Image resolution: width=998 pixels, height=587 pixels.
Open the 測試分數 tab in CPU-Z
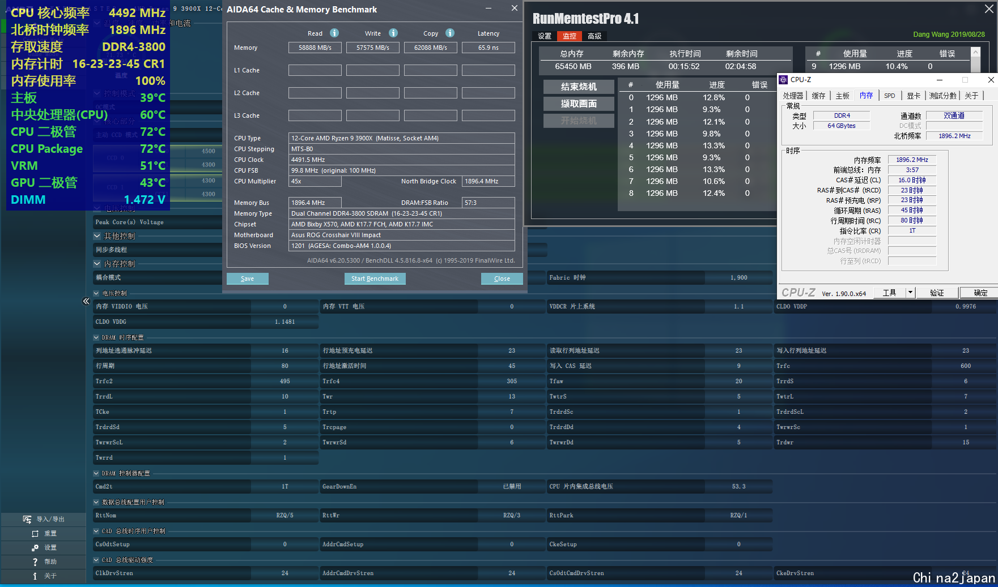coord(943,96)
